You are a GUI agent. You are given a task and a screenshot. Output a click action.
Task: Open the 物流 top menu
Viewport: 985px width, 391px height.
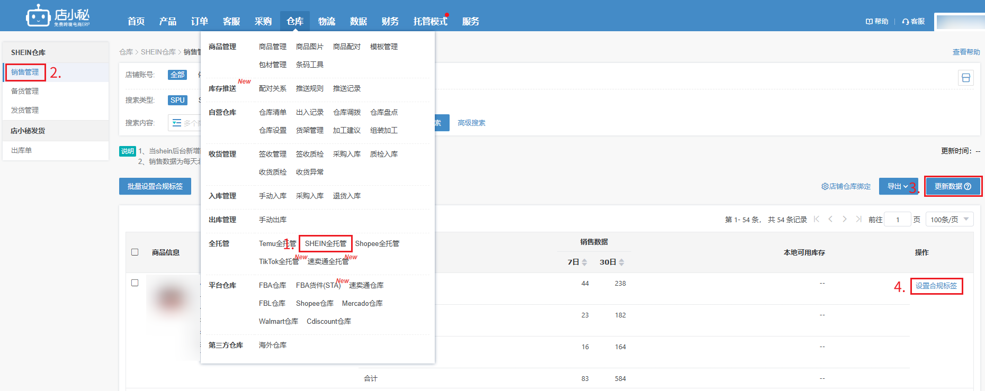[327, 21]
